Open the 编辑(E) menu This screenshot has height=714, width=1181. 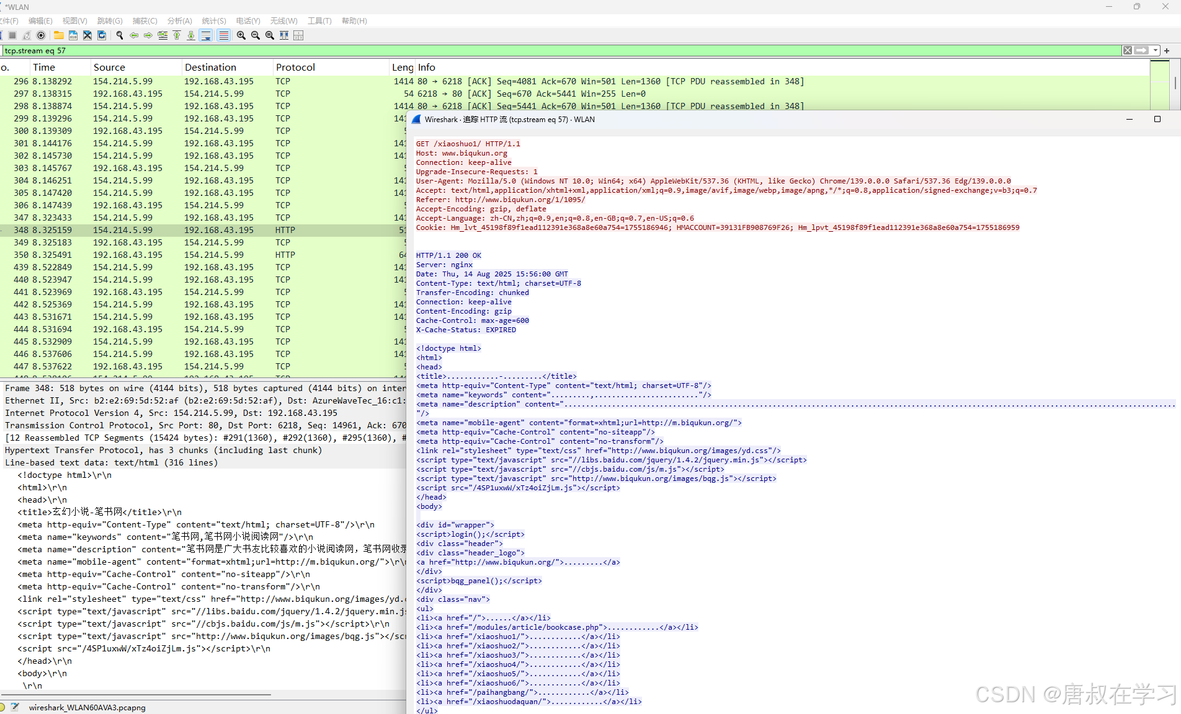40,21
